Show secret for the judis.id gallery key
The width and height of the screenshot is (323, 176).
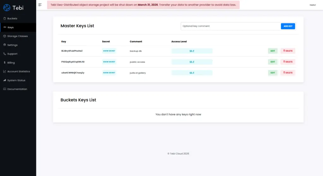[109, 73]
